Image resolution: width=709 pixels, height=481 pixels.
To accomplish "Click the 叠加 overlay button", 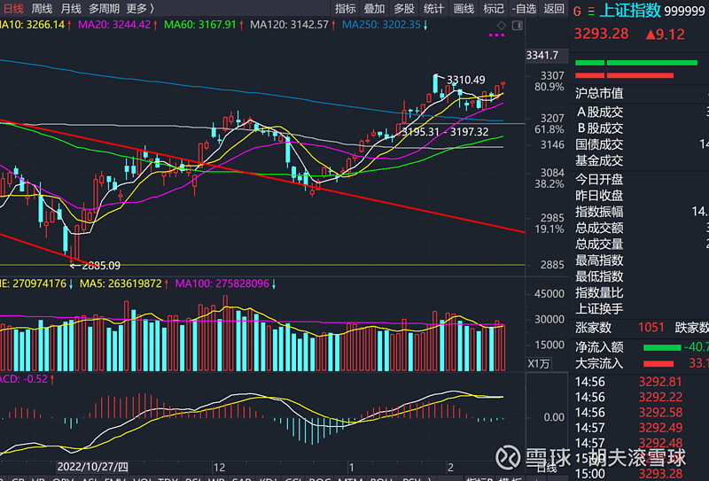I will click(374, 9).
